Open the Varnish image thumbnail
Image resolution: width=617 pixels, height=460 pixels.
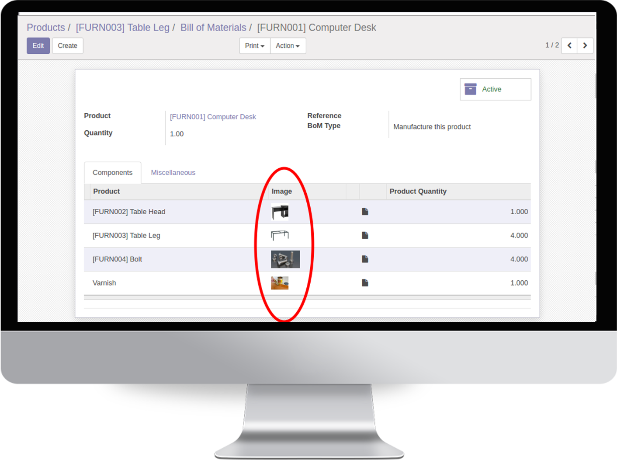pyautogui.click(x=280, y=283)
